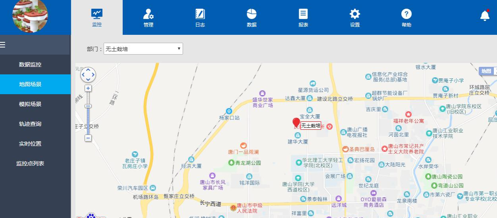497x218 pixels.
Task: Open the 报表 reports section
Action: point(303,17)
